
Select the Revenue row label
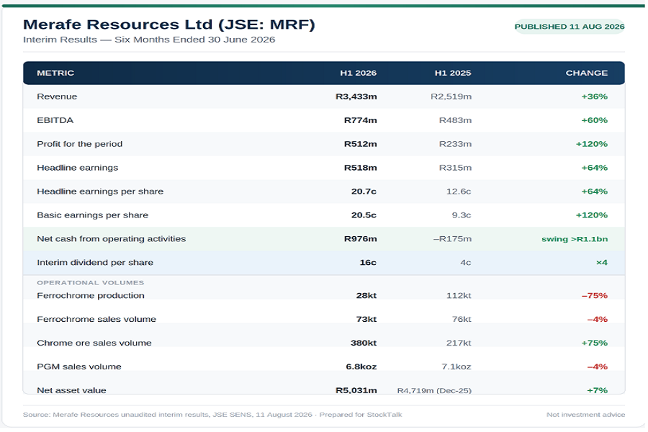tap(57, 96)
